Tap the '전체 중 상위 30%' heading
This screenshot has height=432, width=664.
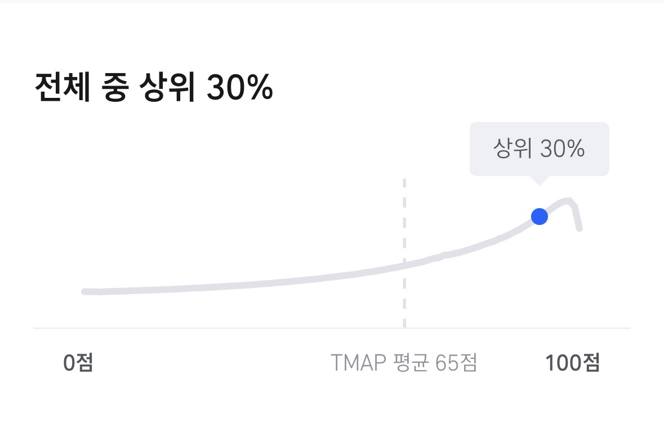coord(154,88)
